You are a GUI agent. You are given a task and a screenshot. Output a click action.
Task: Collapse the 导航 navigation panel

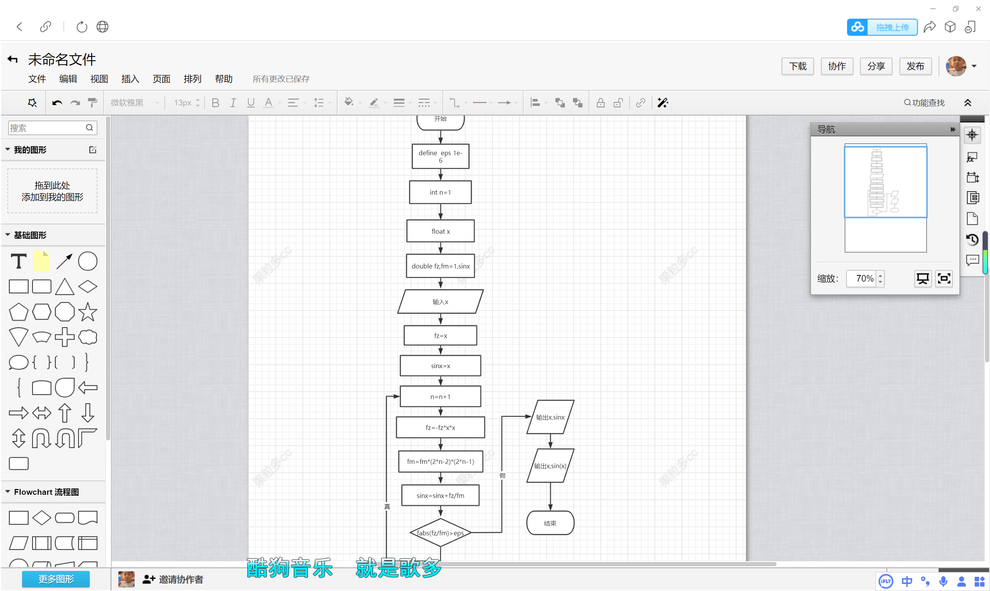tap(952, 129)
